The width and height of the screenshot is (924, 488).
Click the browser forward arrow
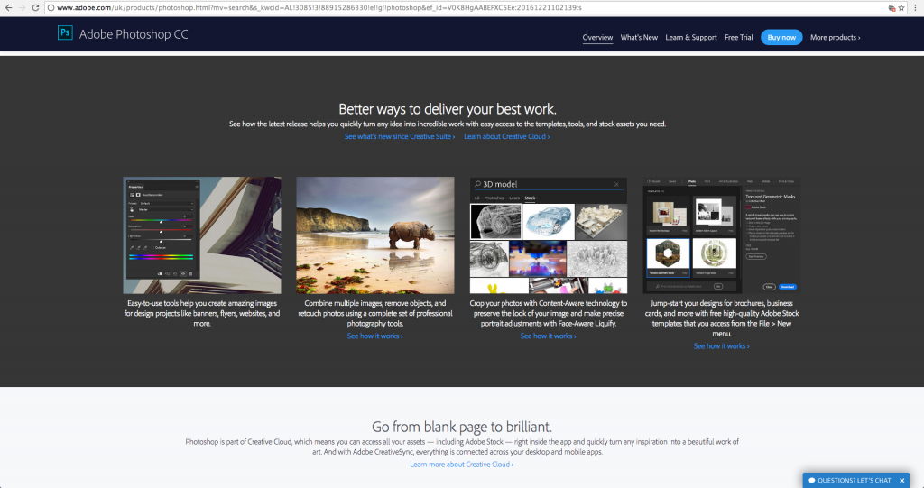pyautogui.click(x=22, y=7)
